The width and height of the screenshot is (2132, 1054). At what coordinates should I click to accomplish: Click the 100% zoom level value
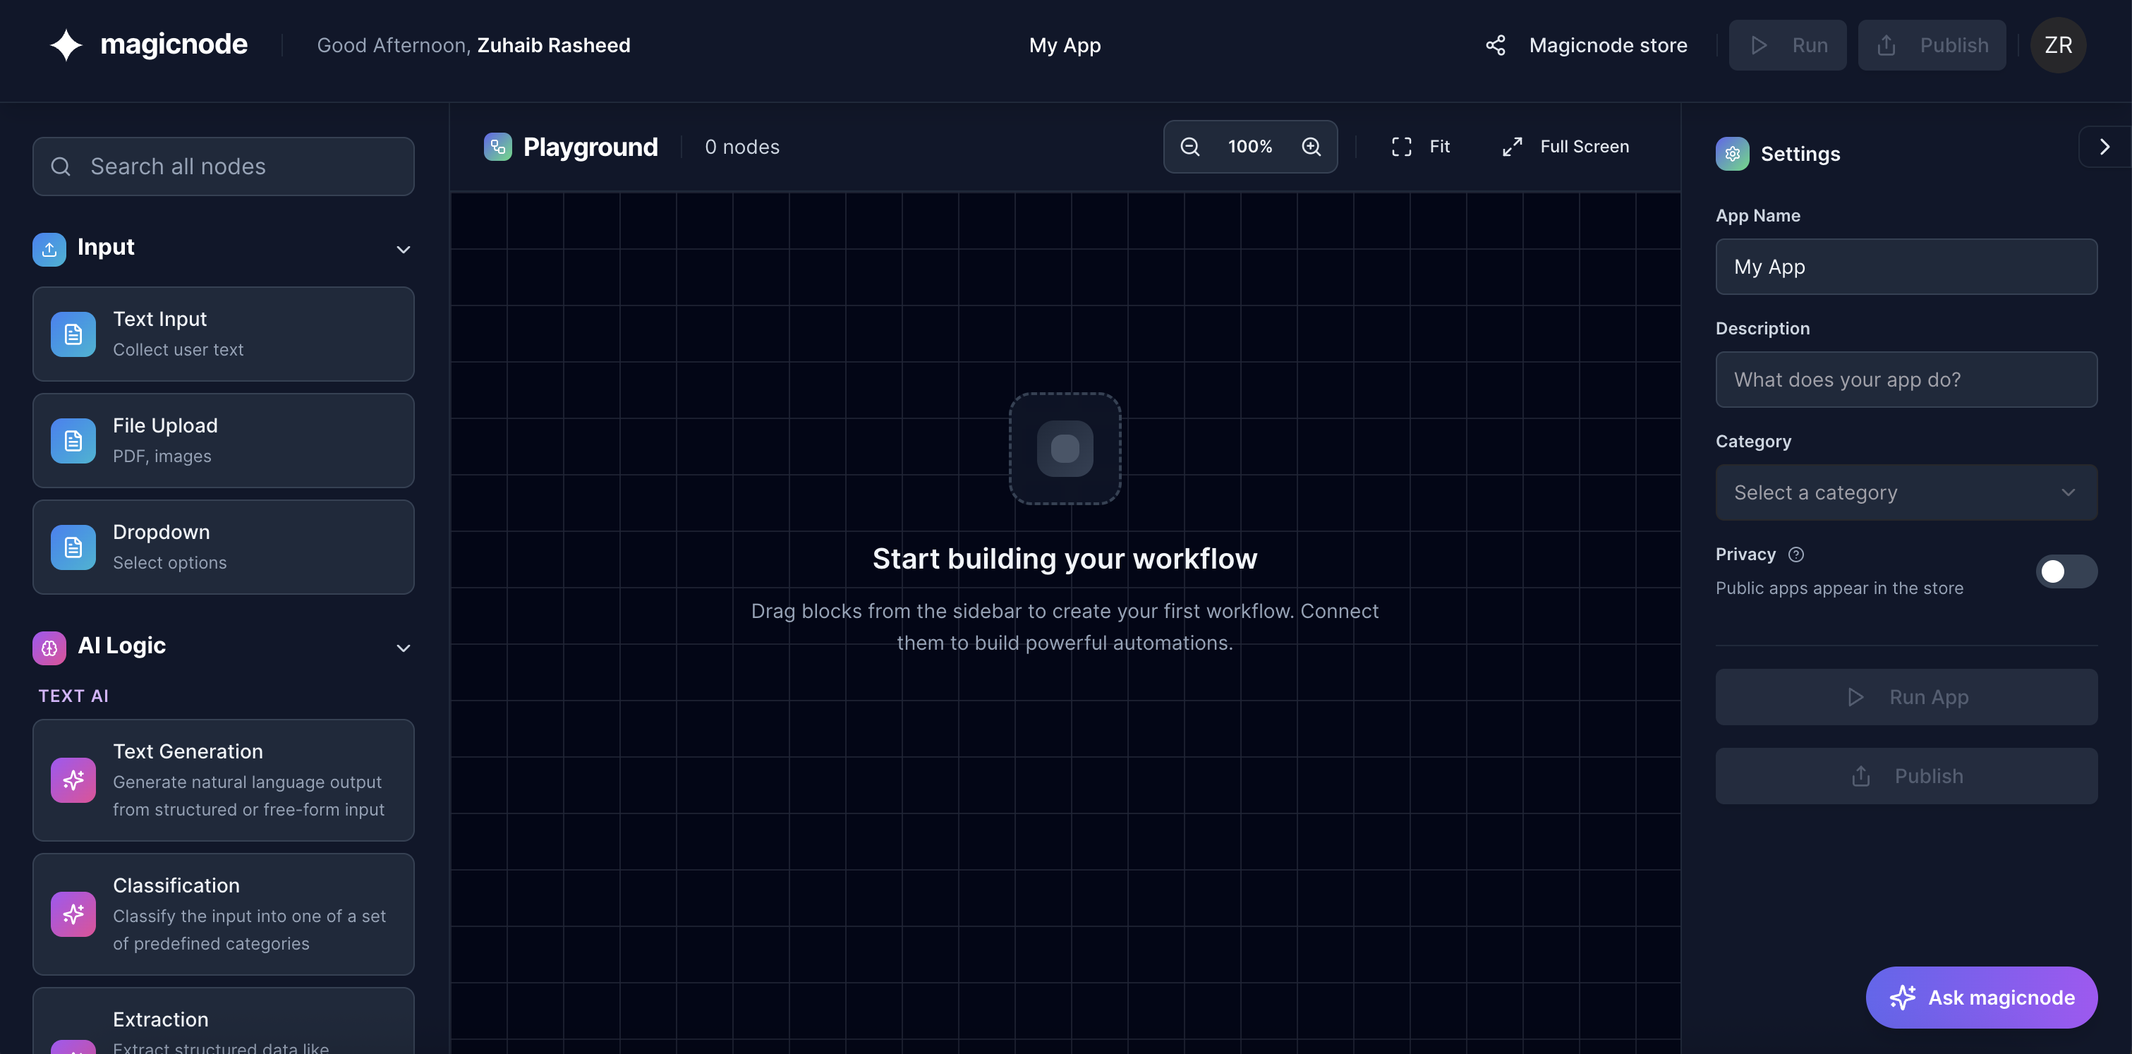tap(1249, 147)
